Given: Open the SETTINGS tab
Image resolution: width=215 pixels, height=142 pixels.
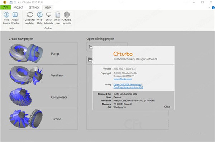Looking at the screenshot, I should [x=34, y=8].
